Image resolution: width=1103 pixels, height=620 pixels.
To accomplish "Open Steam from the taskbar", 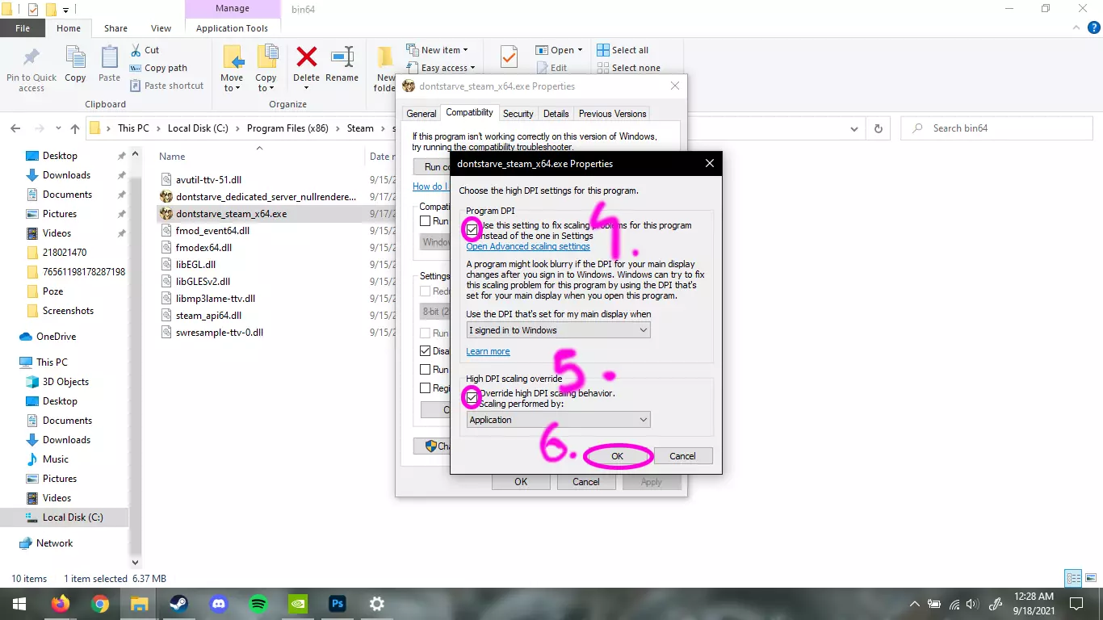I will tap(178, 603).
